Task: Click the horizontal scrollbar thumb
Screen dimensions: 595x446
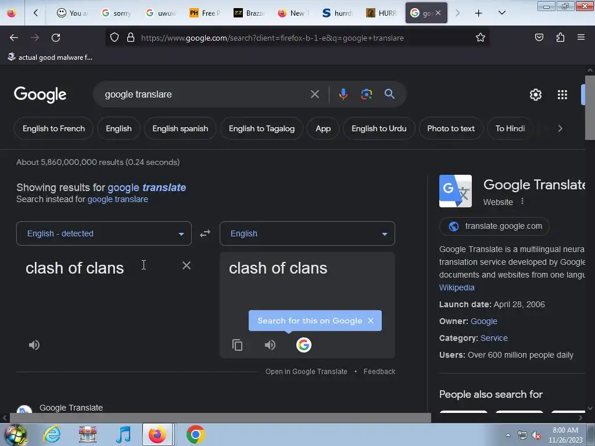Action: [x=220, y=418]
